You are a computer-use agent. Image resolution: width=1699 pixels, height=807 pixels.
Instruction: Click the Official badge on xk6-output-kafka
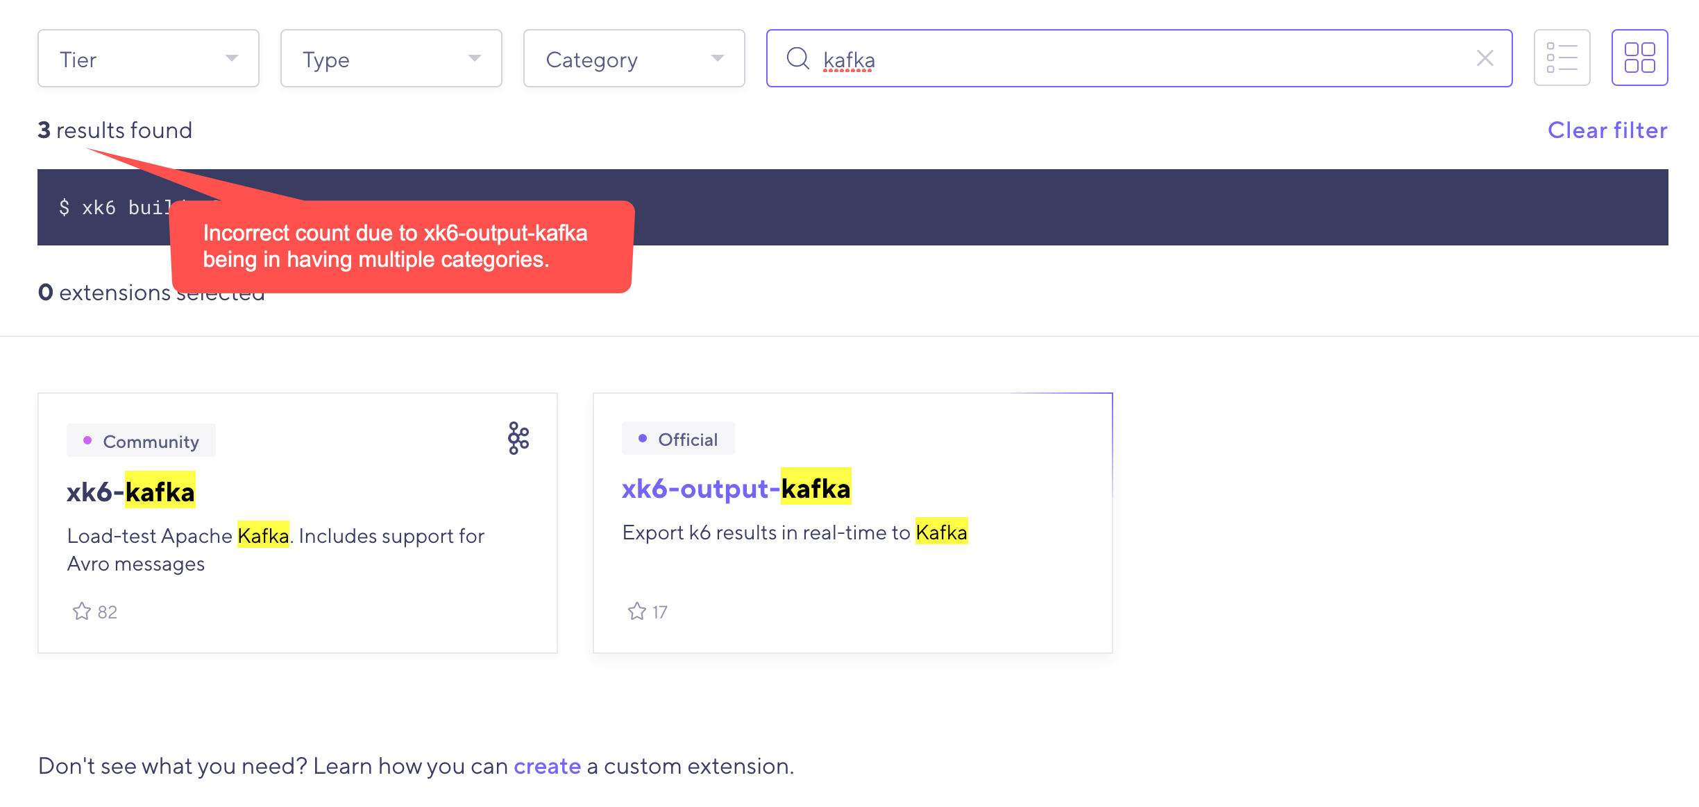(678, 438)
